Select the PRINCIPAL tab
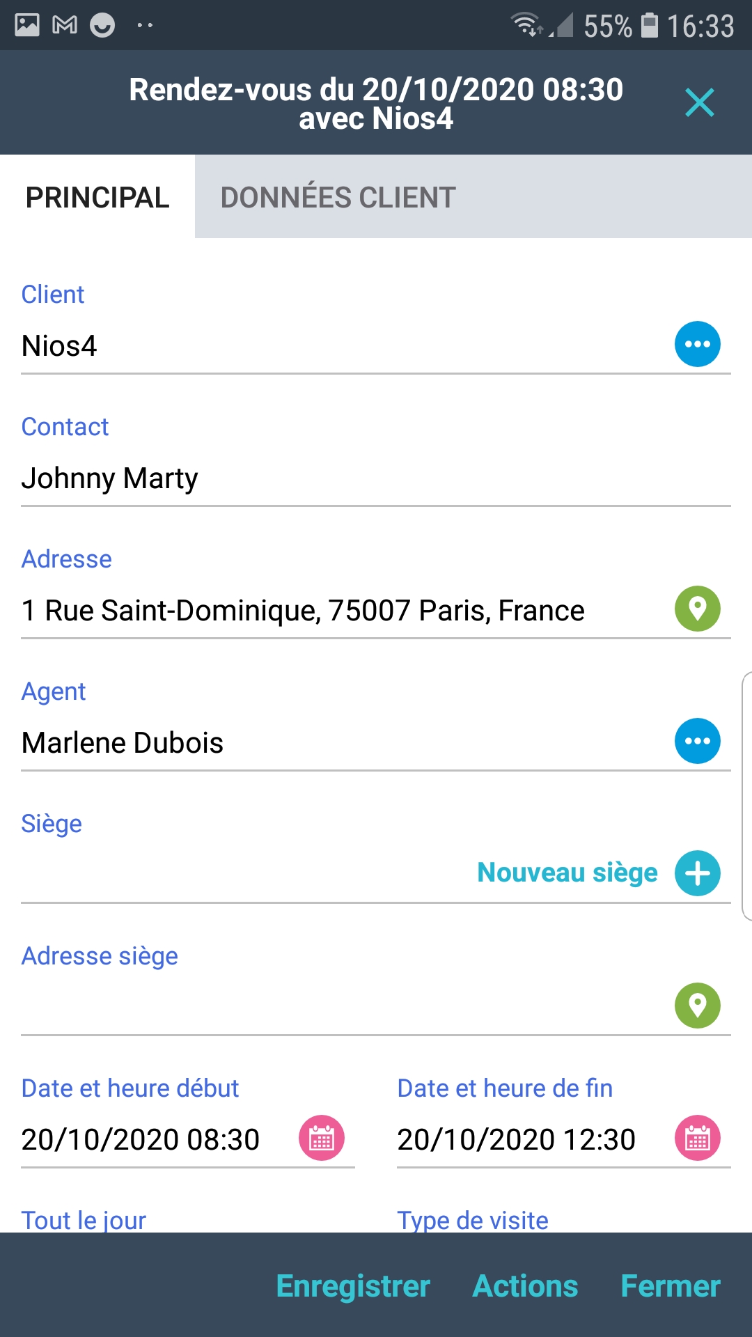Screen dimensions: 752x1337 pyautogui.click(x=97, y=198)
